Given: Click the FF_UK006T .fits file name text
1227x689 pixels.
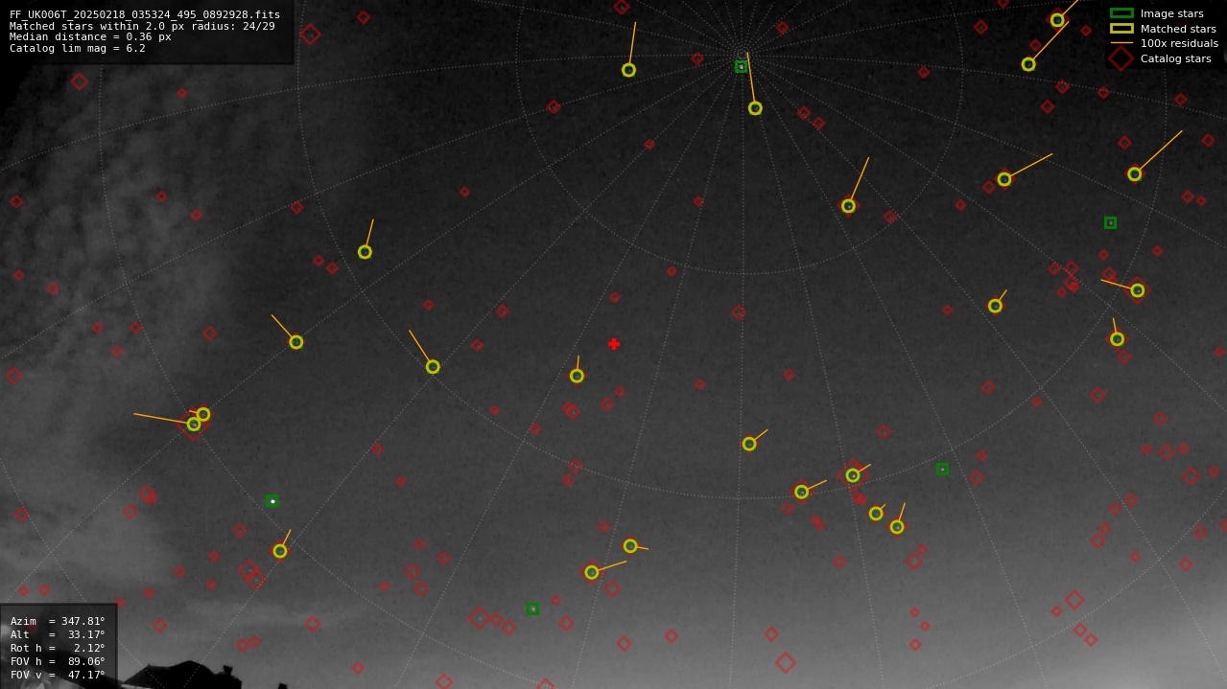Looking at the screenshot, I should (145, 14).
